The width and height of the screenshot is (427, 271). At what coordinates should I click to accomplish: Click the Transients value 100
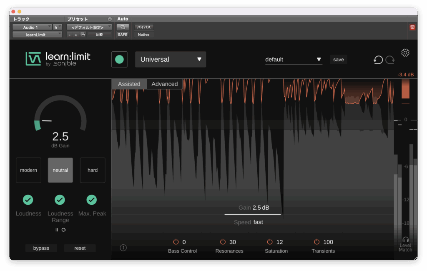pos(328,242)
